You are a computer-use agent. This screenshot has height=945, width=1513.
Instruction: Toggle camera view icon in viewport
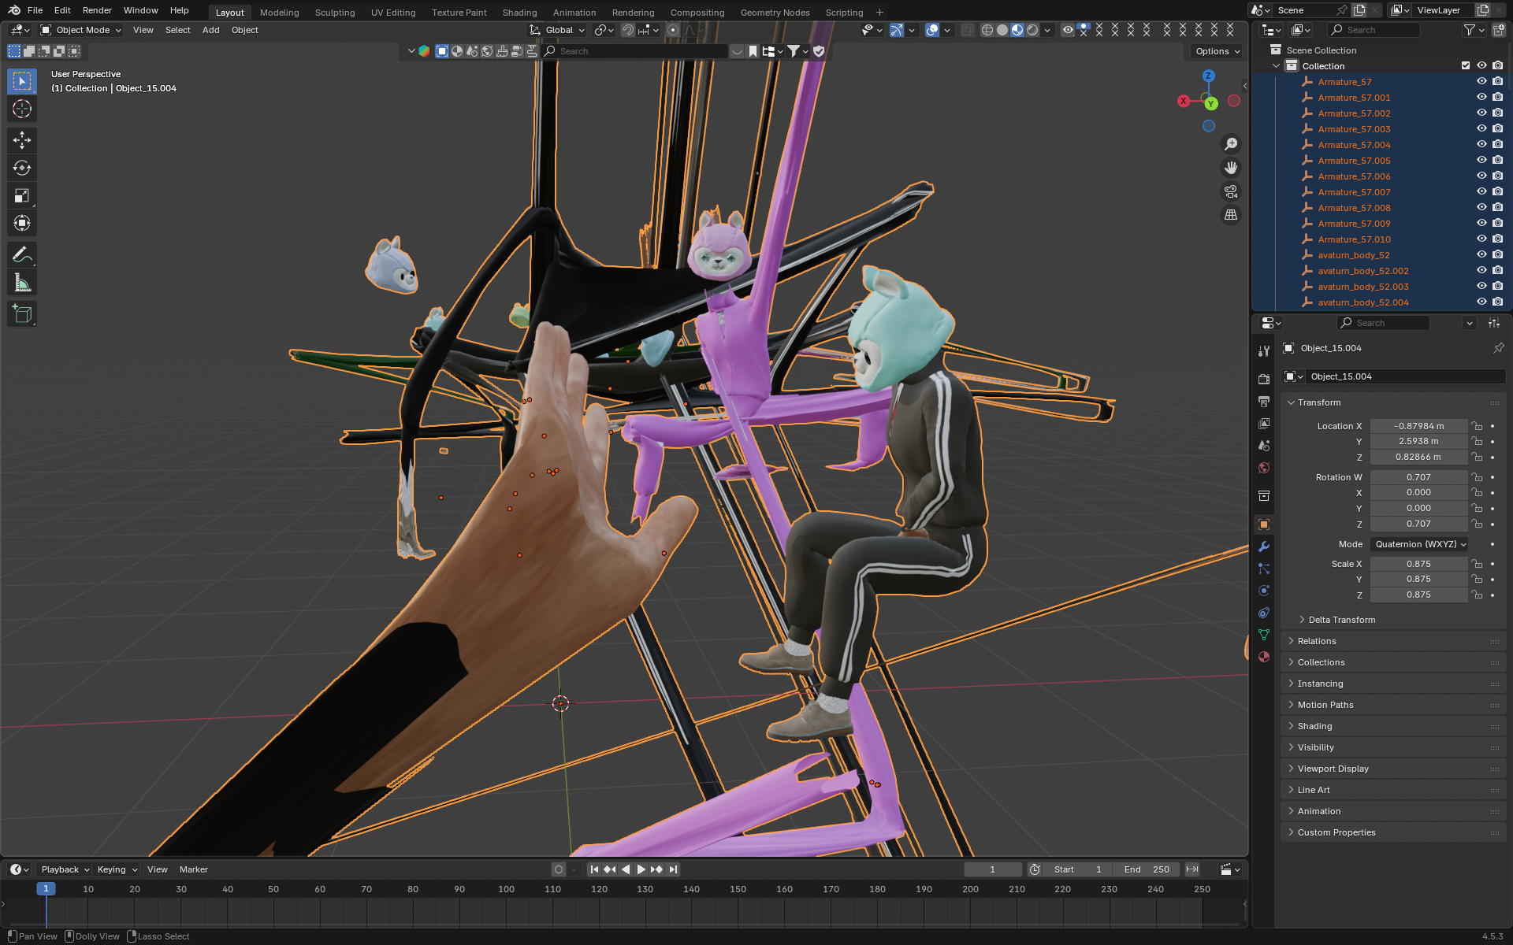coord(1230,191)
